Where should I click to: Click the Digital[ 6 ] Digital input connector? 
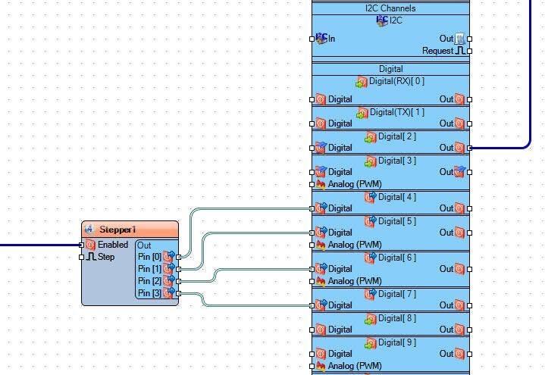point(312,270)
